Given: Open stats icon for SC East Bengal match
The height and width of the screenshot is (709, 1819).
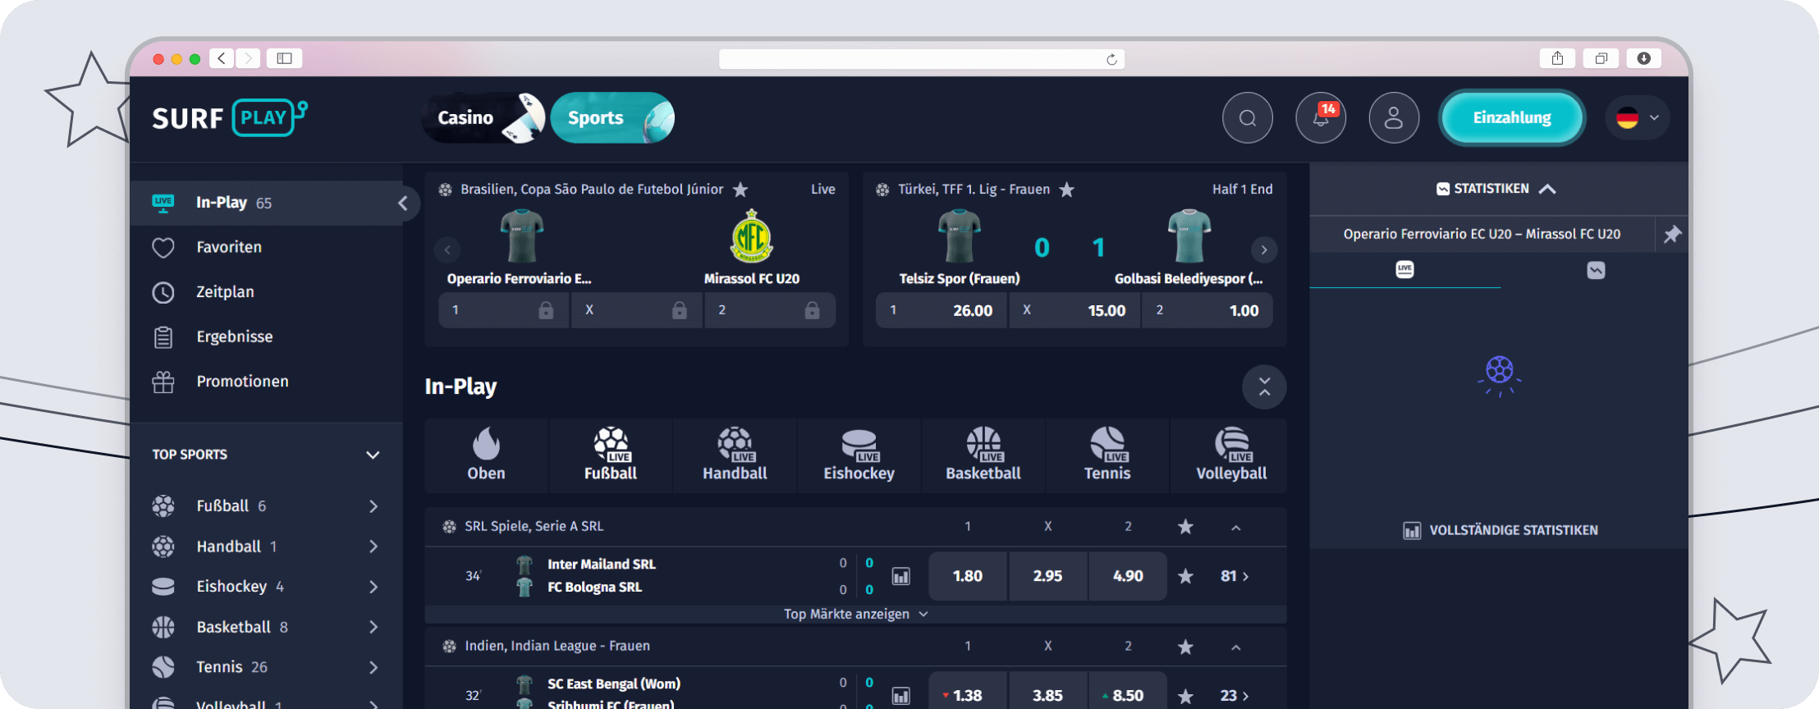Looking at the screenshot, I should point(901,696).
